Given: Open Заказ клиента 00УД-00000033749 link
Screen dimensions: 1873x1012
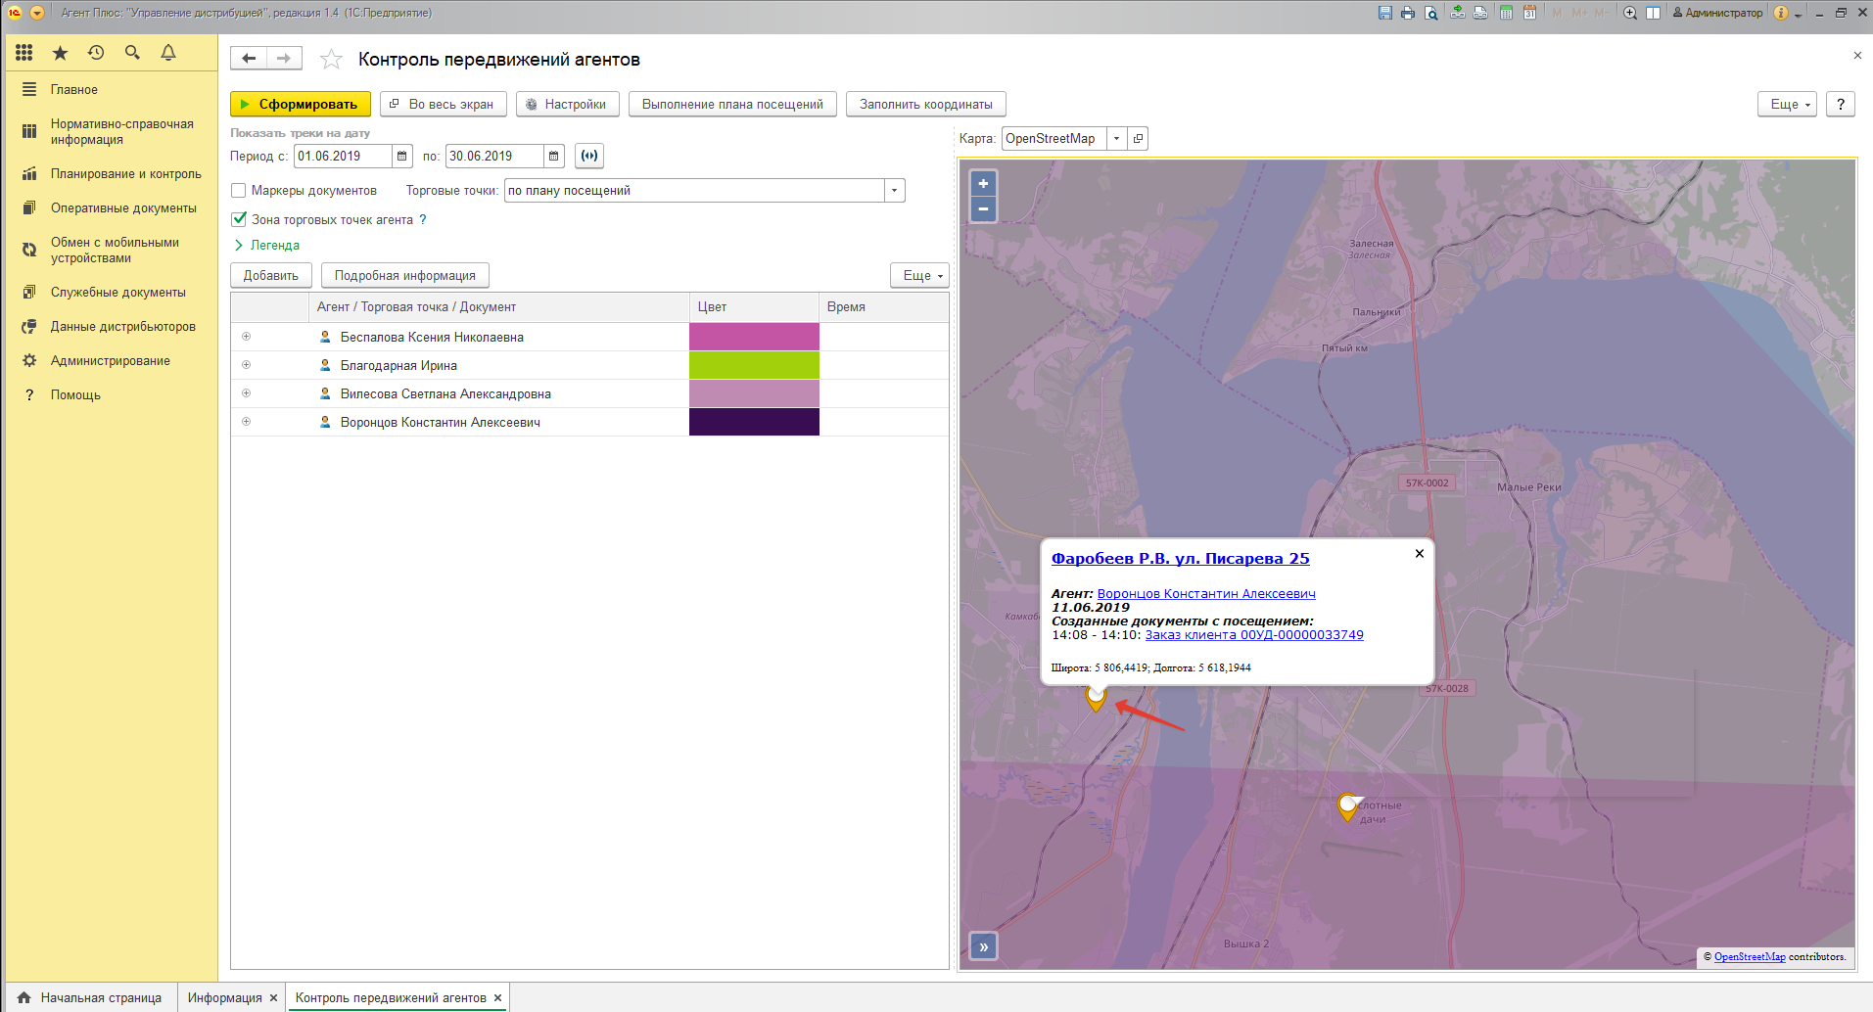Looking at the screenshot, I should 1254,634.
